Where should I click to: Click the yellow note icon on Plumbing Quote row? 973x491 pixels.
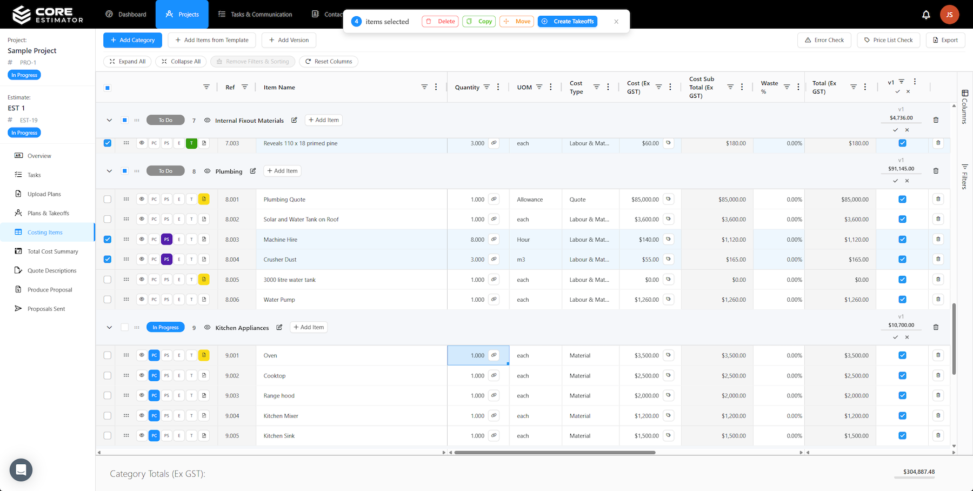(x=204, y=199)
